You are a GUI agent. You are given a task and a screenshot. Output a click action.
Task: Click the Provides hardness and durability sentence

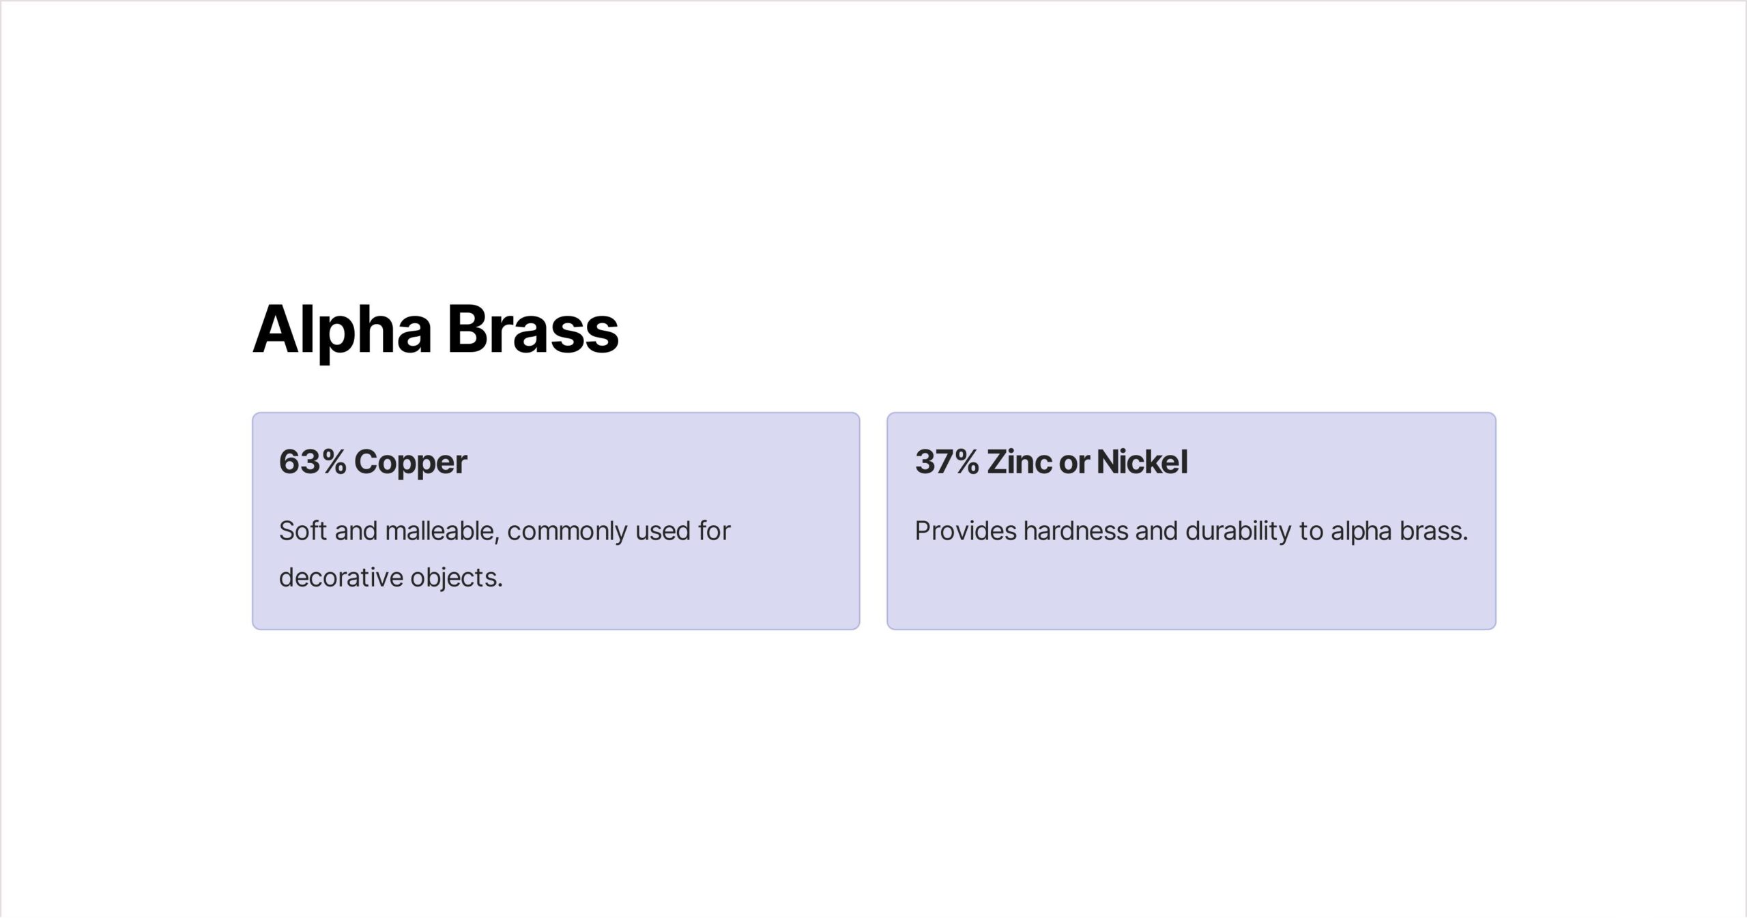[1191, 531]
